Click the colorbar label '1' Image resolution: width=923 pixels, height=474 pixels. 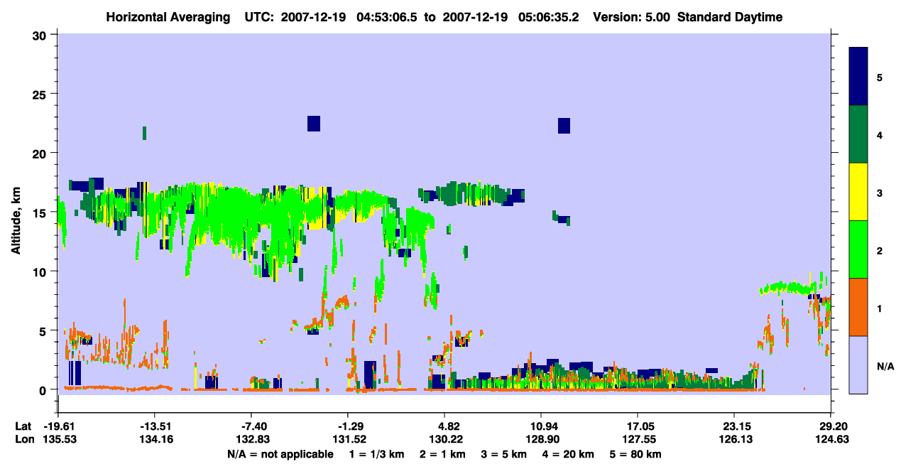(880, 308)
